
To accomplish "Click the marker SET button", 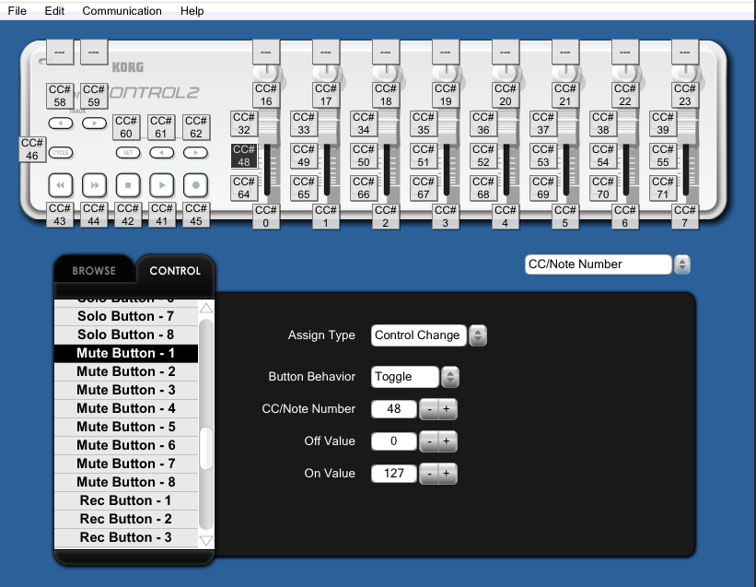I will pos(128,152).
